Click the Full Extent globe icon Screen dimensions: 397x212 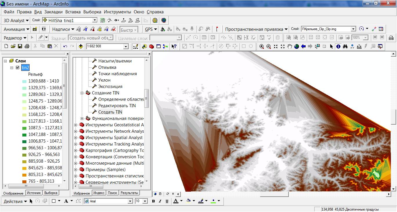pos(297,46)
